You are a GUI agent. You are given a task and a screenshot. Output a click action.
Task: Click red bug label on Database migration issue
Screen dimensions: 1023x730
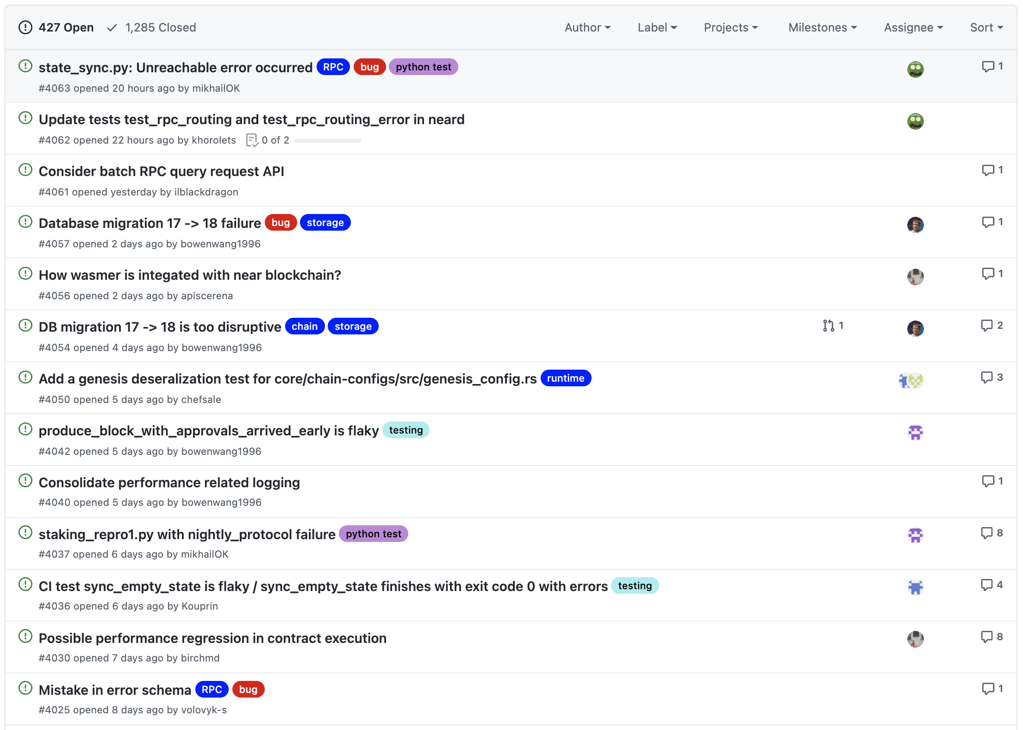[x=281, y=223]
